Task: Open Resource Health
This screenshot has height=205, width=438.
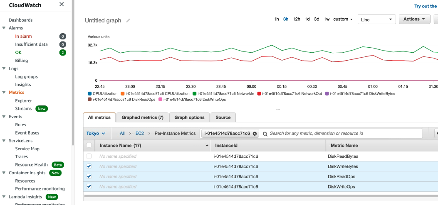Action: (31, 165)
